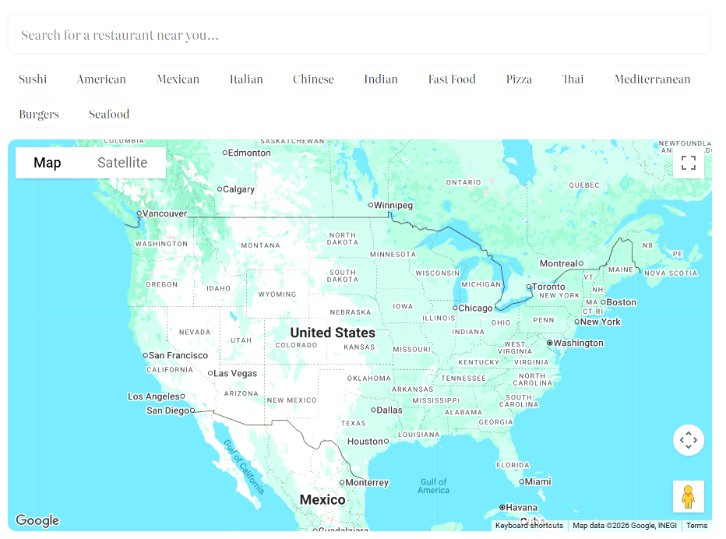The height and width of the screenshot is (539, 726).
Task: Switch to Satellite map view
Action: [x=122, y=163]
